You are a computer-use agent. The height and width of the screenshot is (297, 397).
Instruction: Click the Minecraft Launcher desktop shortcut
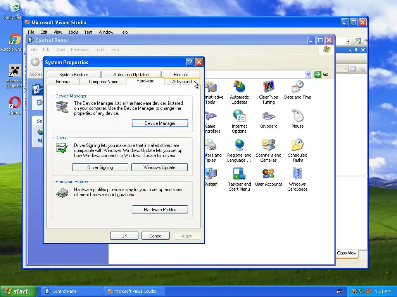click(x=14, y=76)
